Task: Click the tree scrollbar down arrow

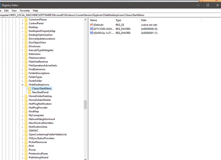Action: [x=85, y=159]
